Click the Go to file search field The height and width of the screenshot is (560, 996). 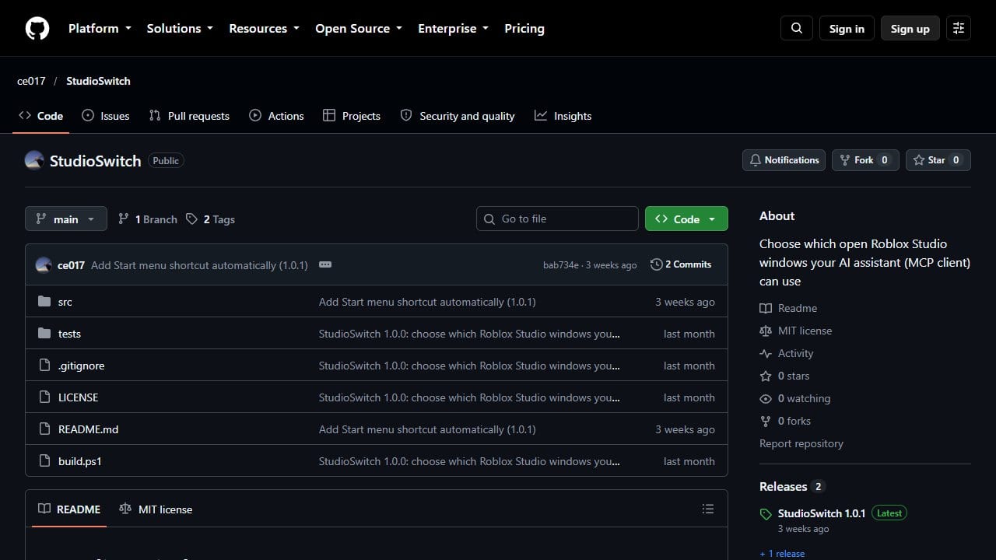pos(557,219)
